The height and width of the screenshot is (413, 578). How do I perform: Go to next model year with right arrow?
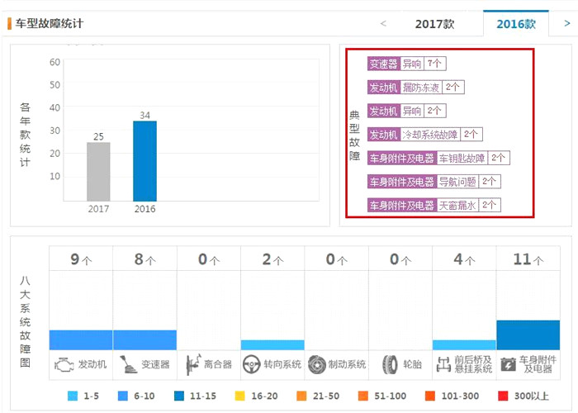[x=566, y=24]
